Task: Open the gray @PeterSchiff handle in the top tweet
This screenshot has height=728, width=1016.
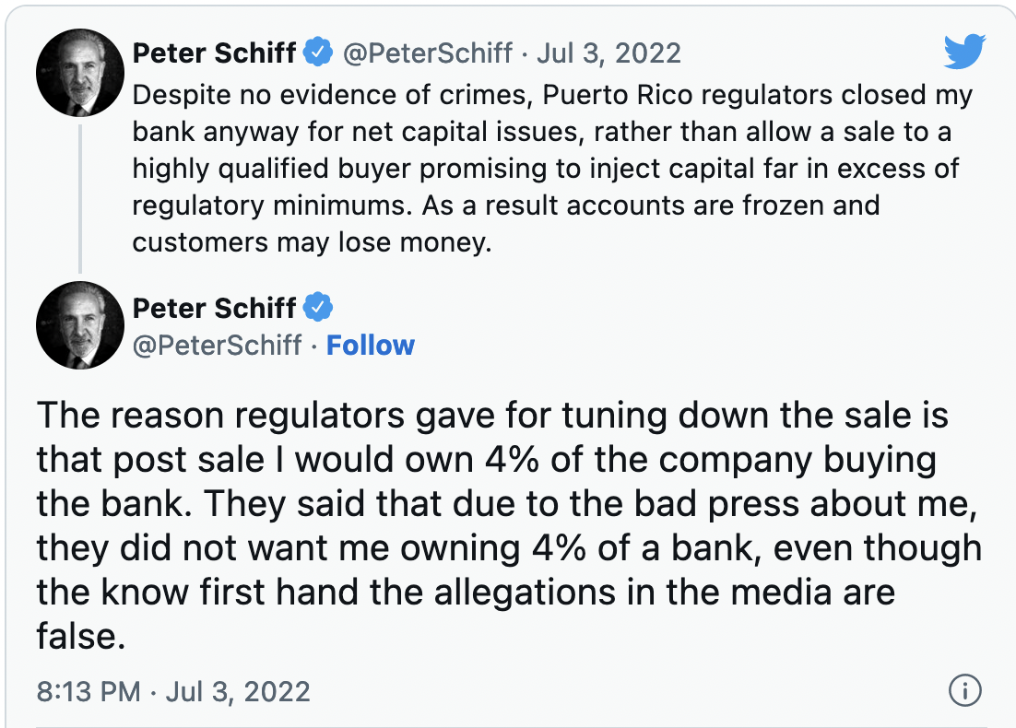Action: tap(428, 53)
